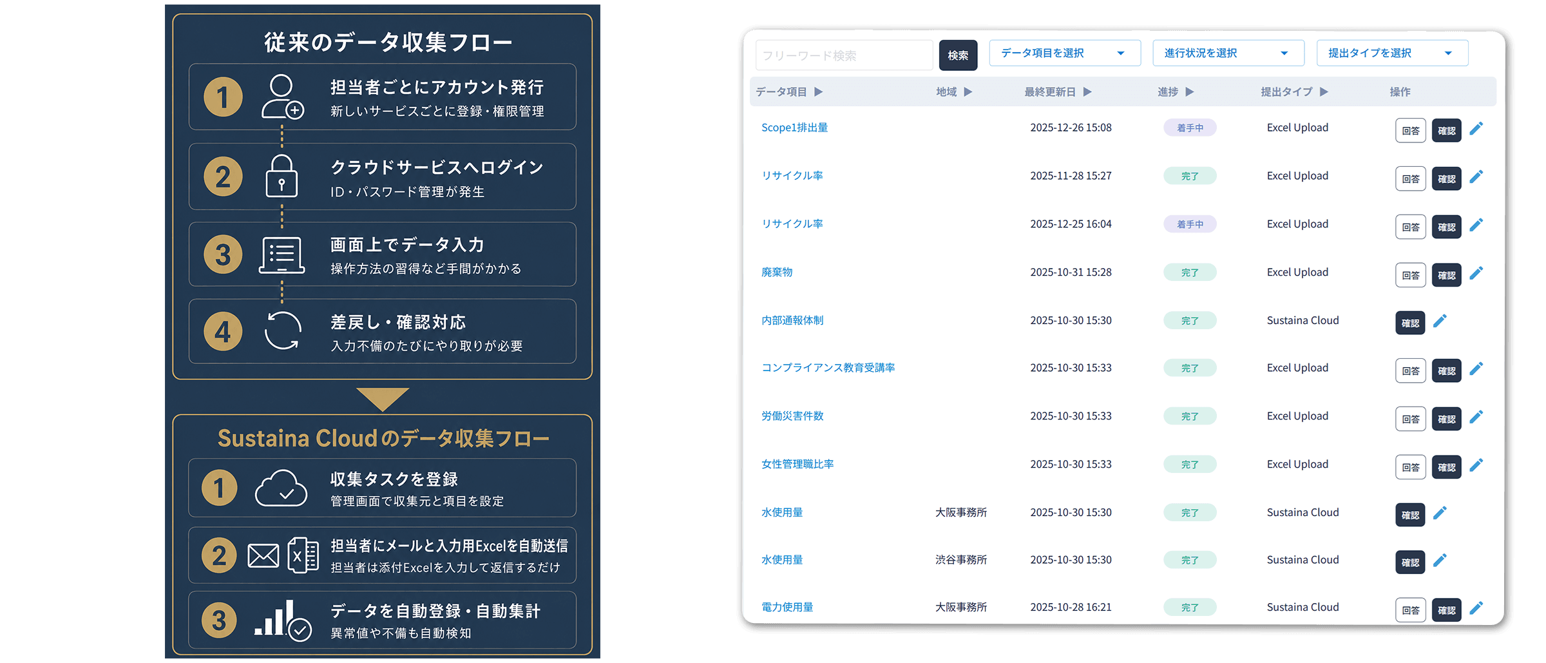Screen dimensions: 1546x663
Task: Click the date 2025-10-28 16:21
Action: (1071, 607)
